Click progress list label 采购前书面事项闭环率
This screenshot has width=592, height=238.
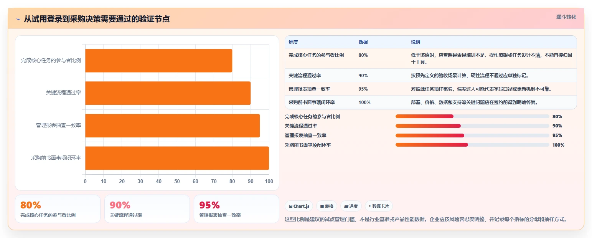[308, 145]
